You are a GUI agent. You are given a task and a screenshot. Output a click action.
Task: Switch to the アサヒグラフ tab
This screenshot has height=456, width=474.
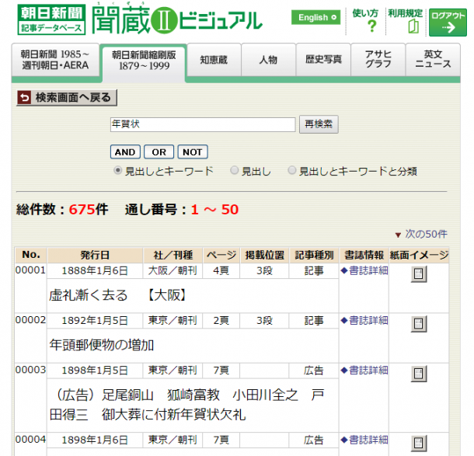[378, 60]
